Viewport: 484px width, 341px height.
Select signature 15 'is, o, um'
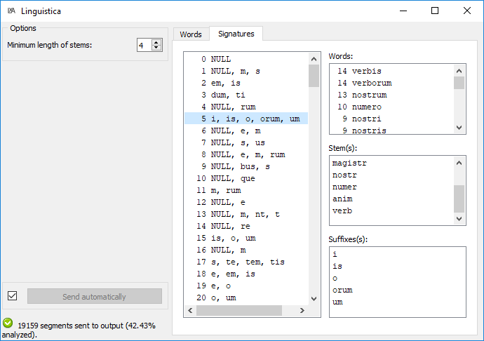pos(246,238)
